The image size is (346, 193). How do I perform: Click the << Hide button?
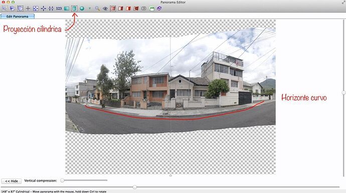coord(12,181)
